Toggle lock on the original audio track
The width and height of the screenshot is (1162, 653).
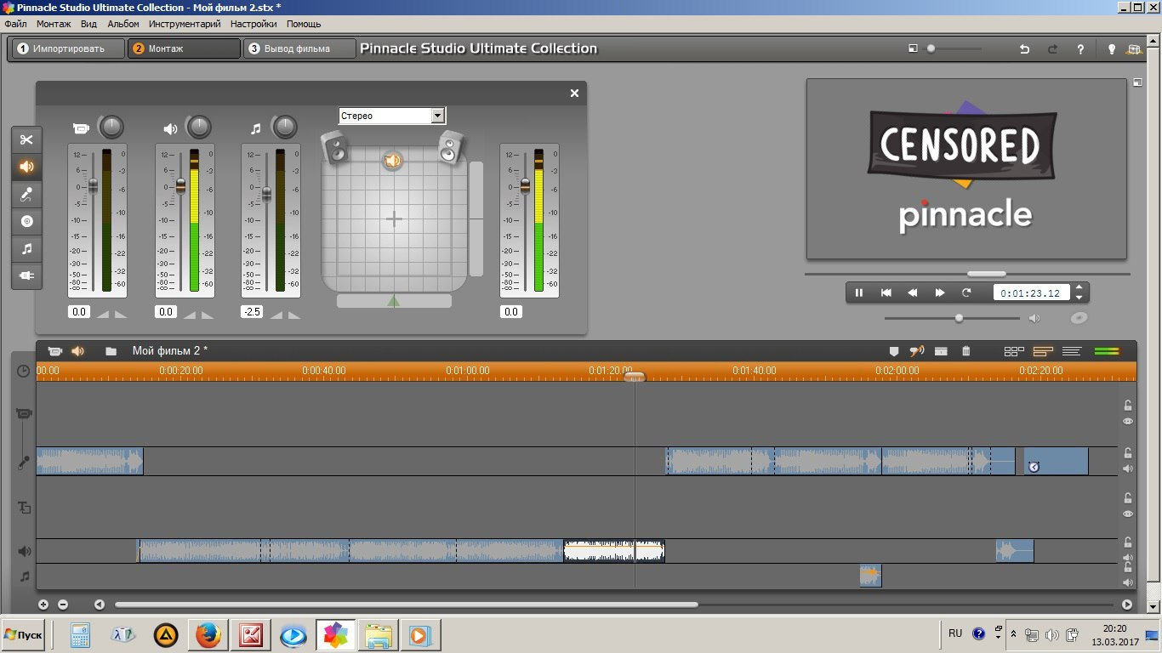click(x=1128, y=453)
